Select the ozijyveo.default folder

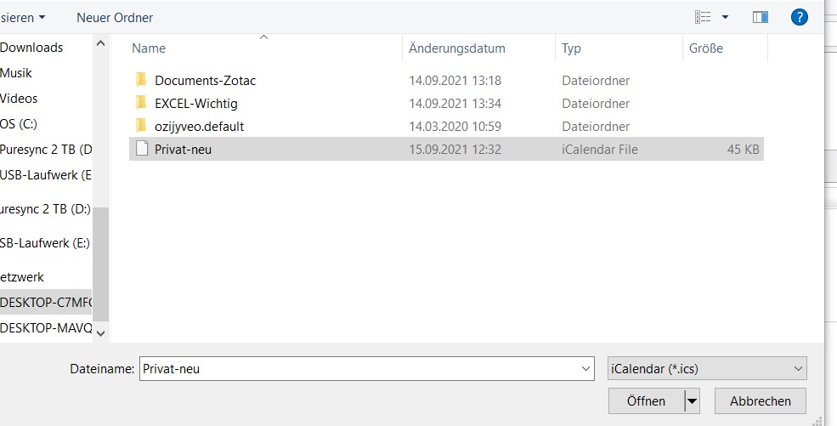[199, 126]
